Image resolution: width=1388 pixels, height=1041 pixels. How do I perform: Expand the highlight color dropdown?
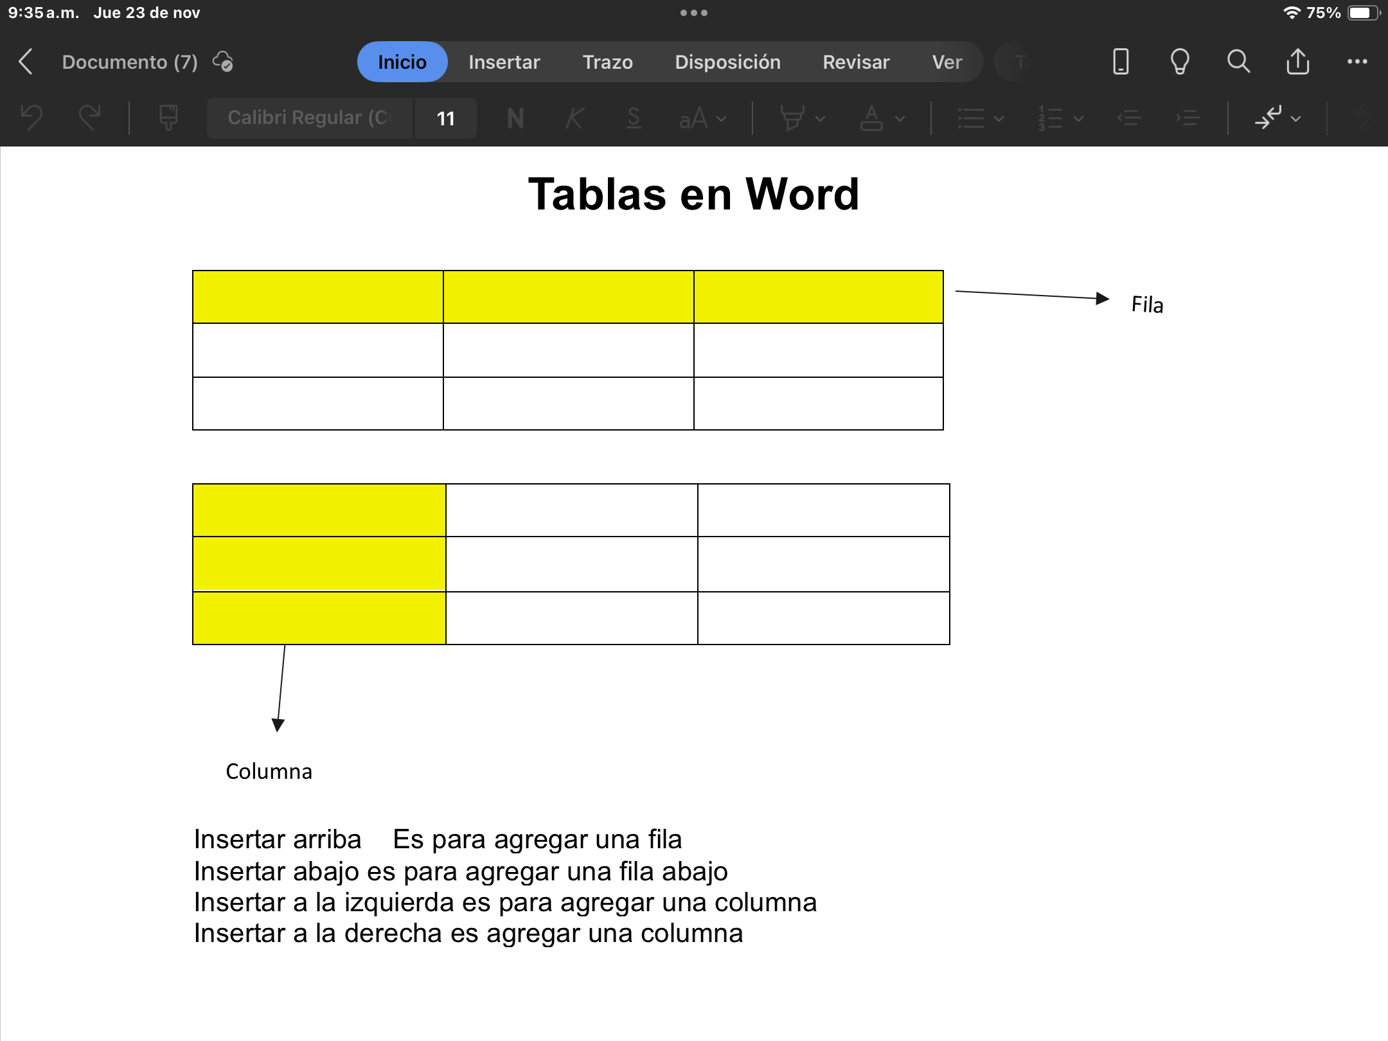820,118
